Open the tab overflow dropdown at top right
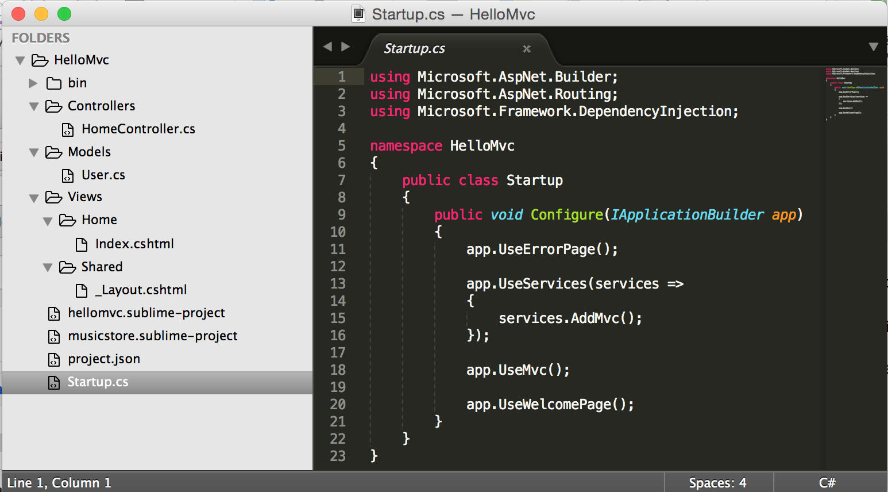The height and width of the screenshot is (492, 888). click(874, 46)
